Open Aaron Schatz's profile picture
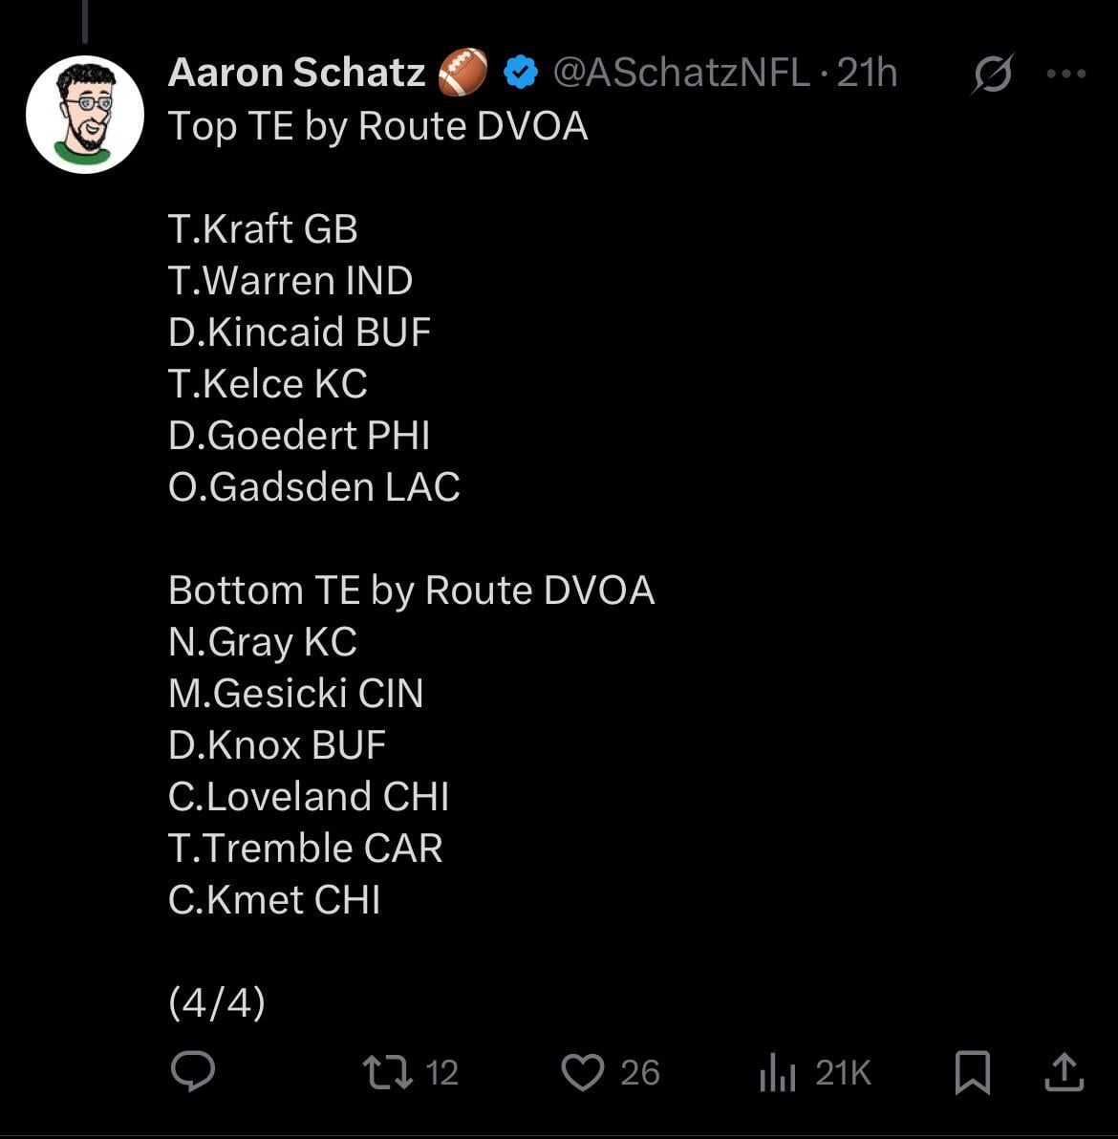Viewport: 1118px width, 1139px height. [x=85, y=115]
